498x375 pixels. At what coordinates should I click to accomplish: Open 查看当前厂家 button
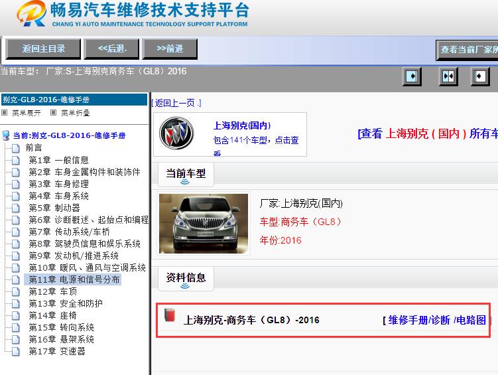467,50
